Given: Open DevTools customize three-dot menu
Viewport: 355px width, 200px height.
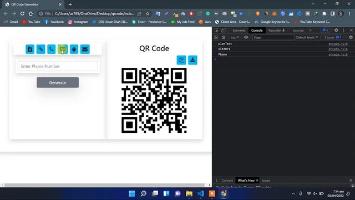Looking at the screenshot, I should (344, 30).
